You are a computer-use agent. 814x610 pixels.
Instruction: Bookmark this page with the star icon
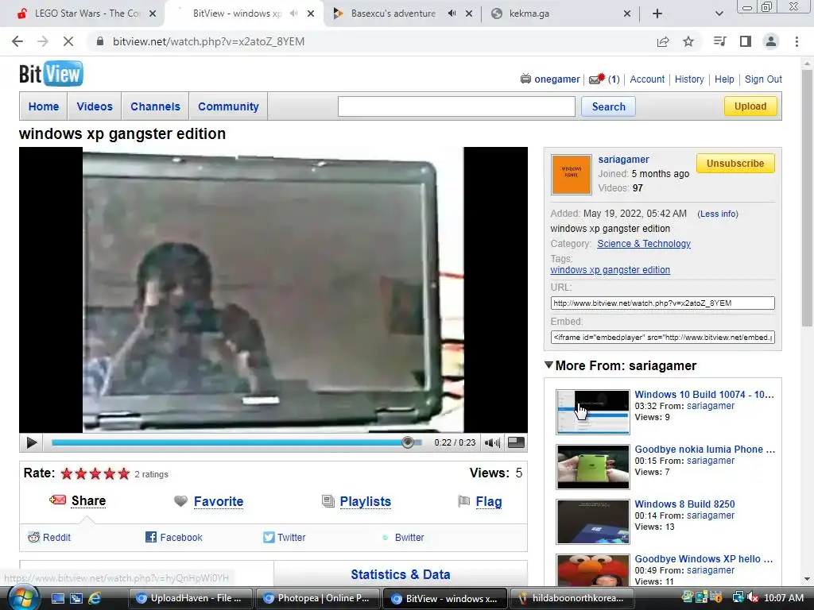pos(688,41)
